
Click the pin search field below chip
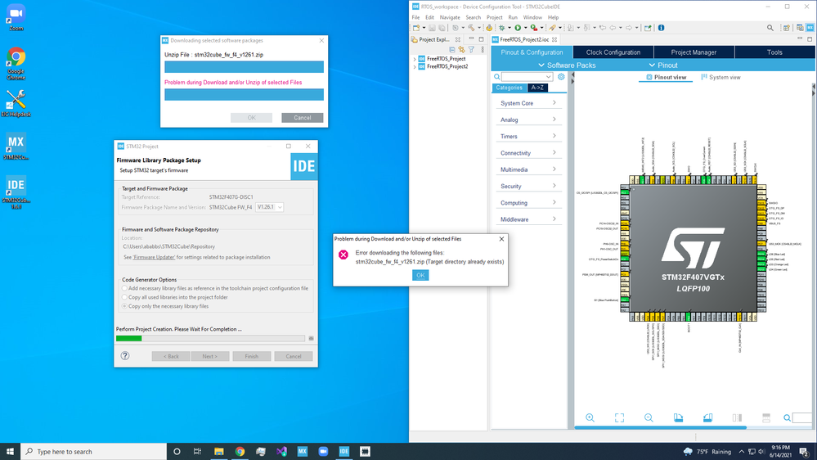click(x=802, y=417)
